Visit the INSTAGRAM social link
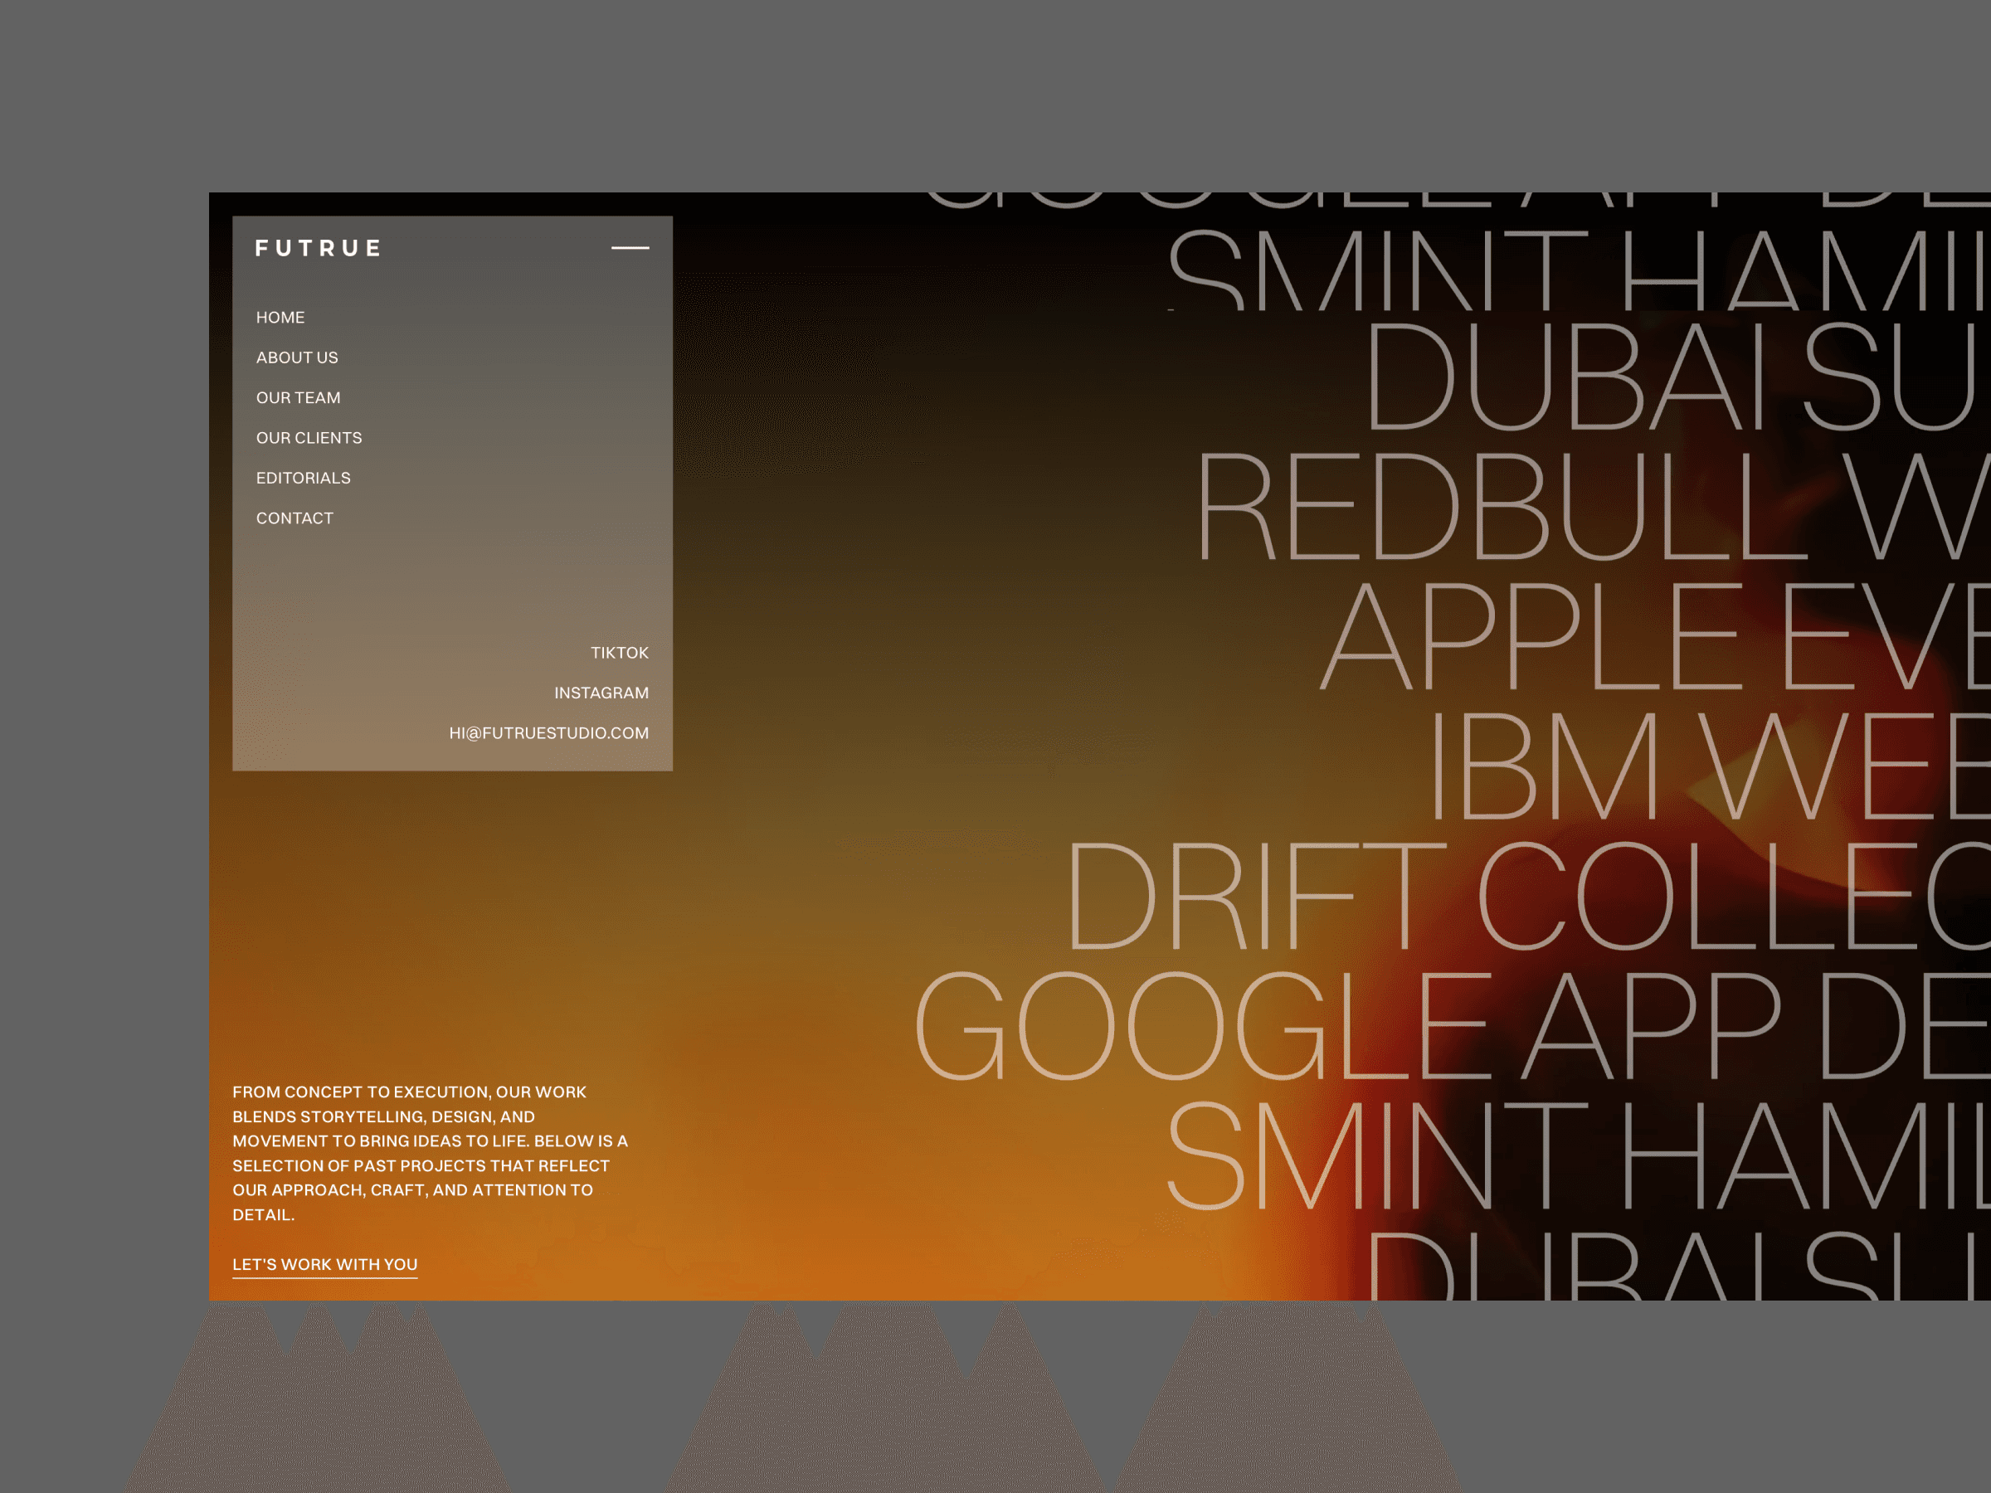 point(601,693)
